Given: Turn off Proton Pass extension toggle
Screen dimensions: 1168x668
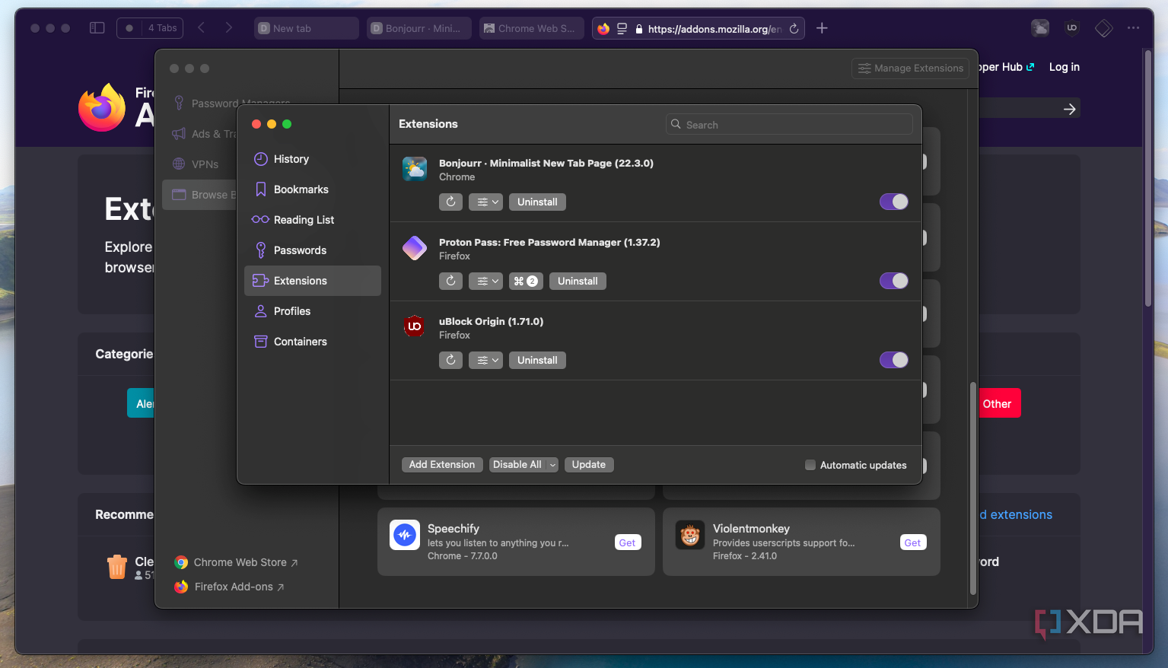Looking at the screenshot, I should (893, 281).
